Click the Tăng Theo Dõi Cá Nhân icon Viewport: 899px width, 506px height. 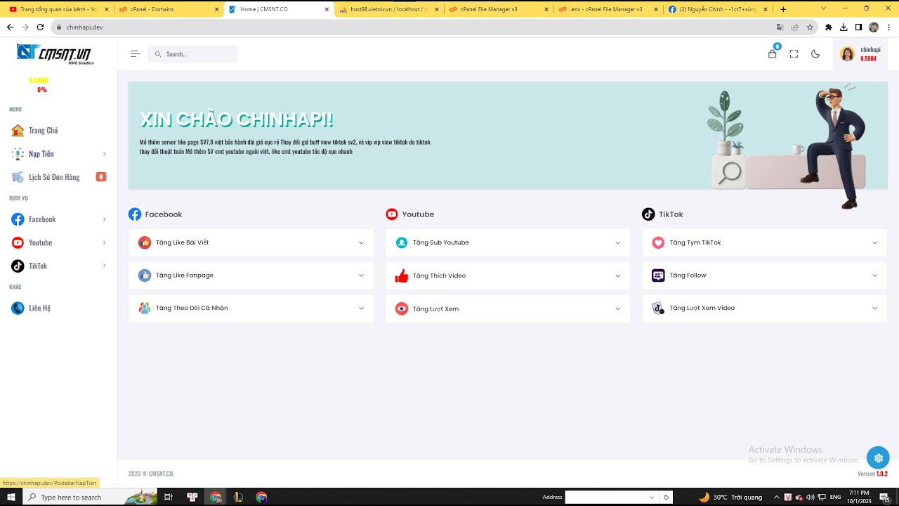(145, 308)
